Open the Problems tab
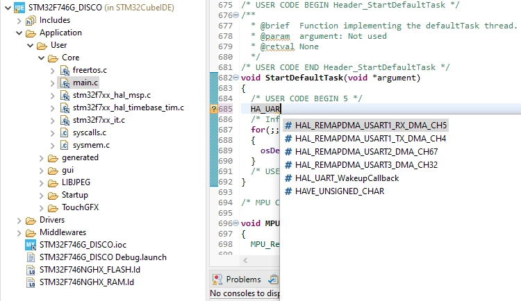Image resolution: width=521 pixels, height=301 pixels. point(243,279)
